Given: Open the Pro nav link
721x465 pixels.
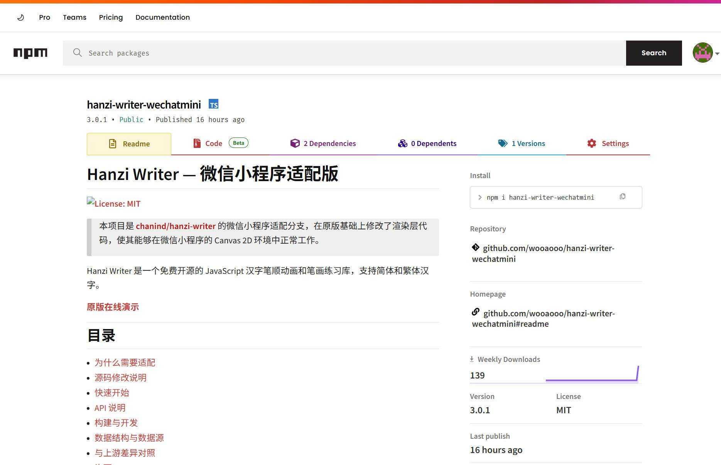Looking at the screenshot, I should 45,17.
